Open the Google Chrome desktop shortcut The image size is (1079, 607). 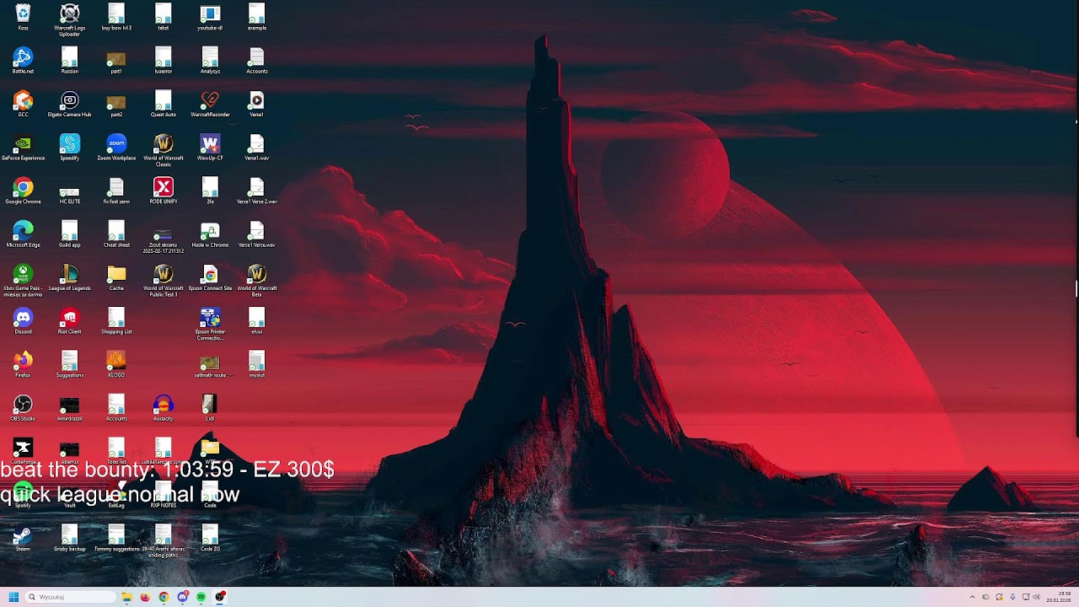pyautogui.click(x=23, y=191)
